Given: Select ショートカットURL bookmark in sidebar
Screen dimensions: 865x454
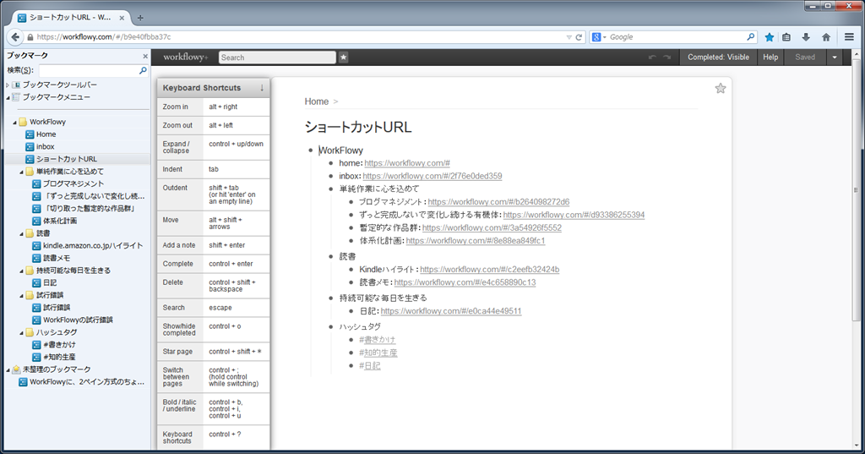Looking at the screenshot, I should (66, 159).
